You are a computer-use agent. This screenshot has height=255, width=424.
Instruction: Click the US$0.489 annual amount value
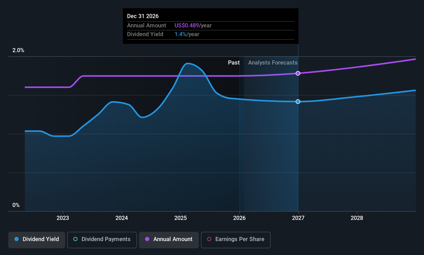[x=187, y=26]
